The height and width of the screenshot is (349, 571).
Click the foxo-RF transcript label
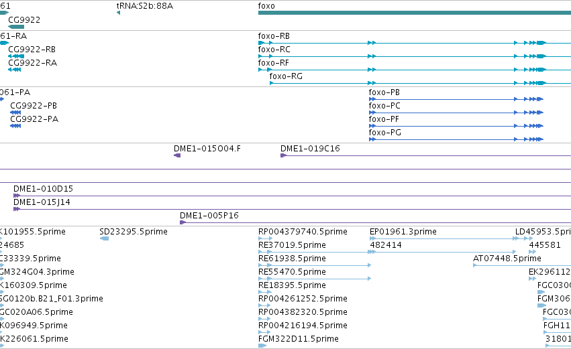pos(274,63)
